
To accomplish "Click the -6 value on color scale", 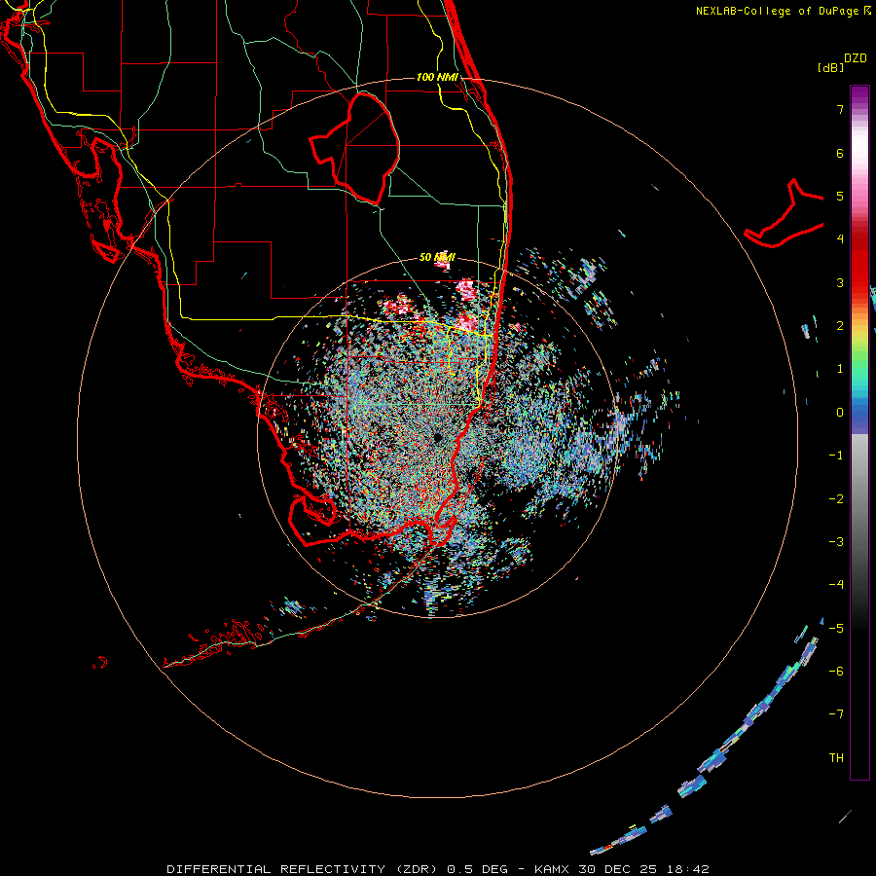I will click(836, 672).
